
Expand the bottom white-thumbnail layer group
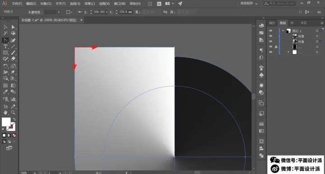tap(288, 52)
